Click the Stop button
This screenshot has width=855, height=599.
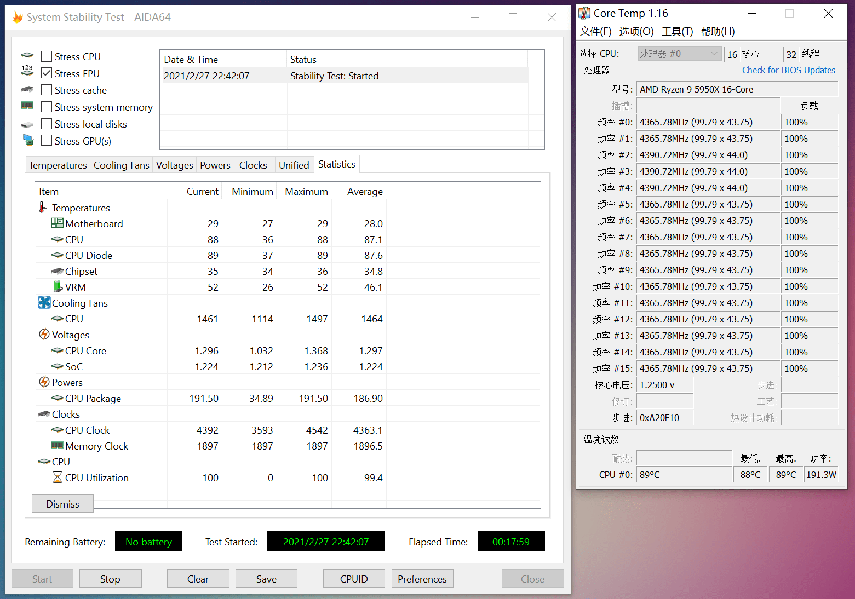[110, 579]
